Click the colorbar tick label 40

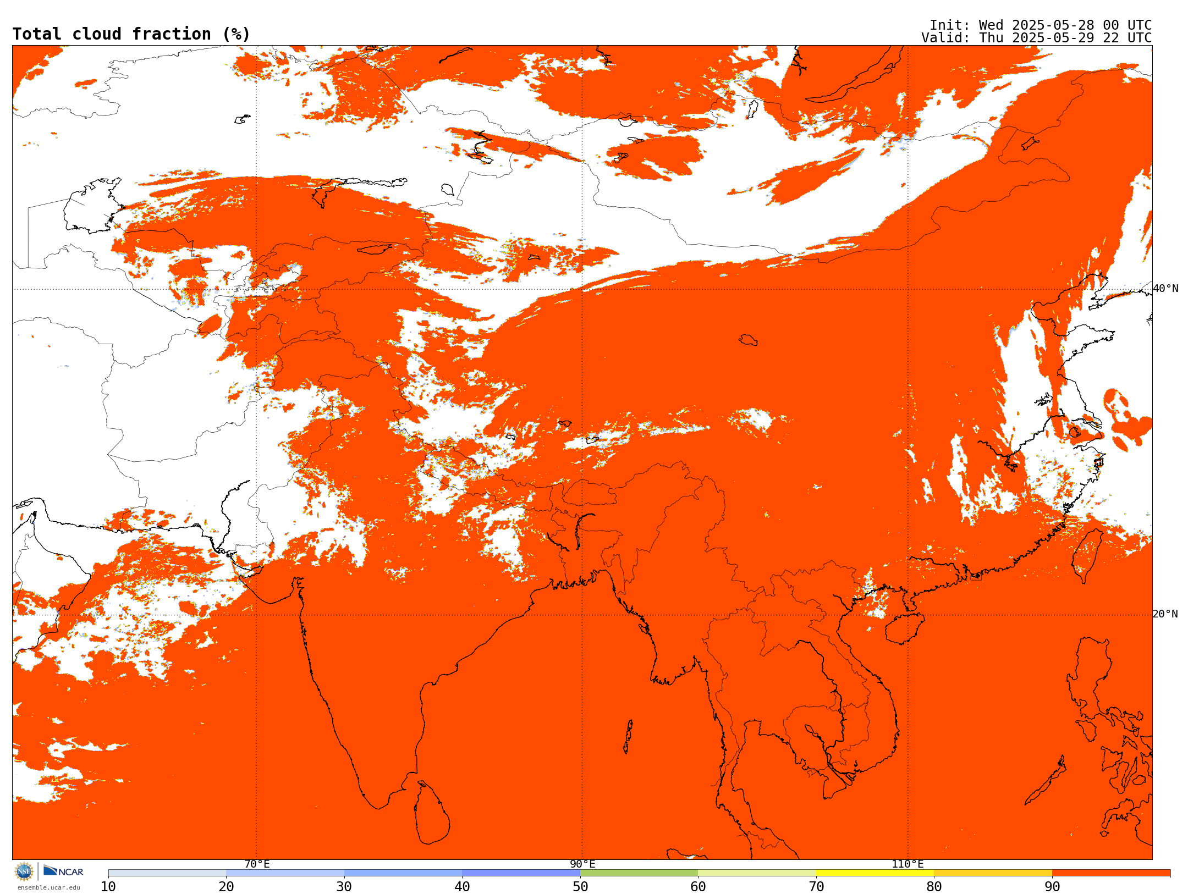click(462, 886)
